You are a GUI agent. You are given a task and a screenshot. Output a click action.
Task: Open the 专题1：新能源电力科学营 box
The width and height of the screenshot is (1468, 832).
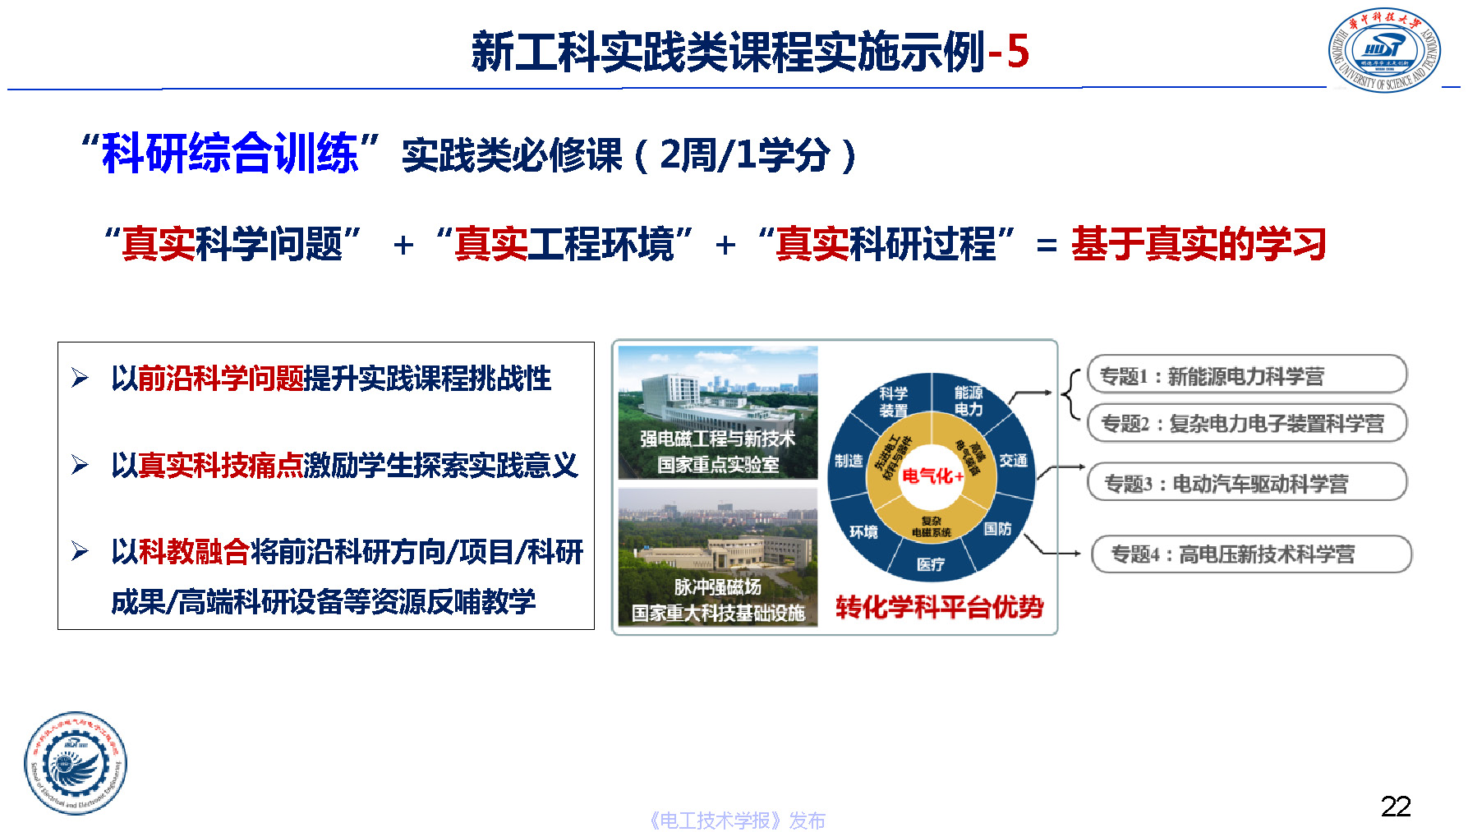tap(1246, 375)
